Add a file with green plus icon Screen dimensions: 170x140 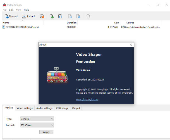coord(51,16)
